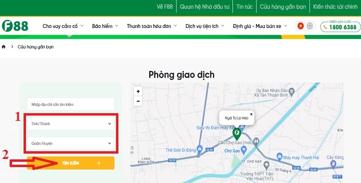
Task: Click the Ngã Tư Lò Heo popup text
Action: coord(237,118)
